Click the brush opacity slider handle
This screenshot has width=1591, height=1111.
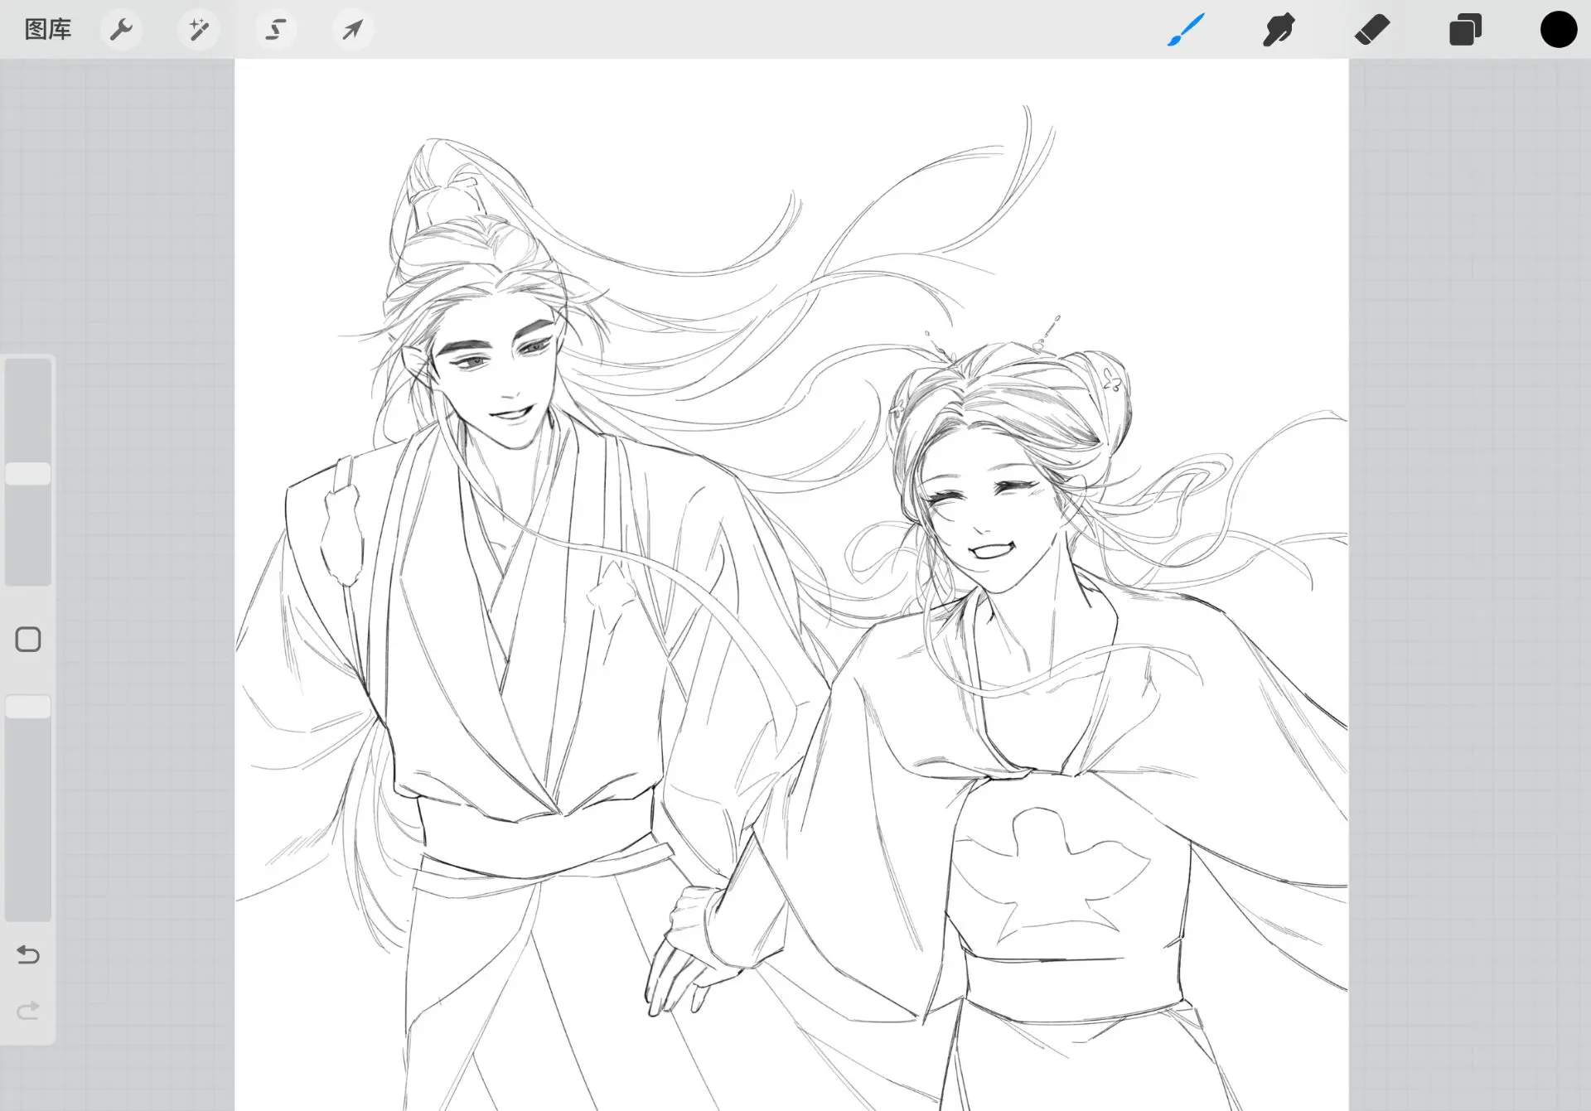[28, 707]
